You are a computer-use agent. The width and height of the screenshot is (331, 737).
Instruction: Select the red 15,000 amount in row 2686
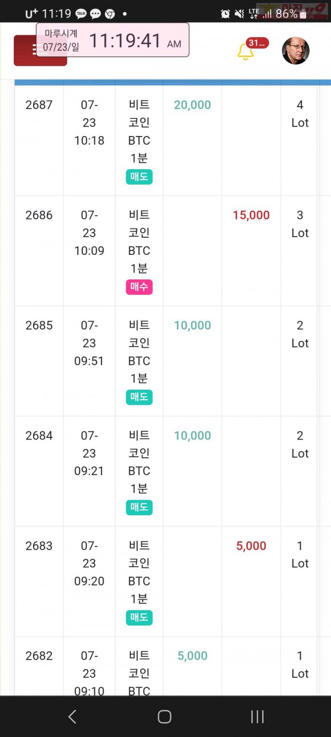[252, 215]
